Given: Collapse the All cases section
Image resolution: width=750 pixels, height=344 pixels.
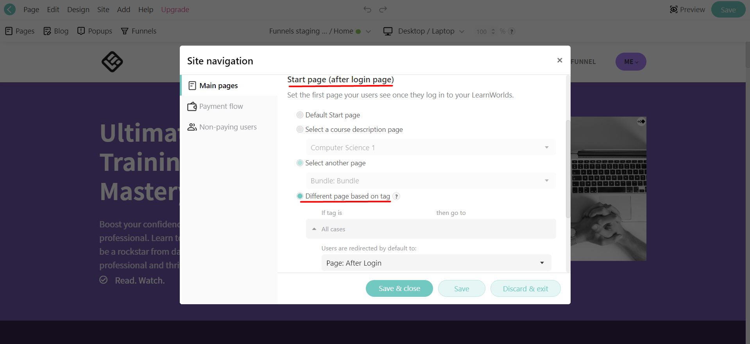Looking at the screenshot, I should point(431,229).
